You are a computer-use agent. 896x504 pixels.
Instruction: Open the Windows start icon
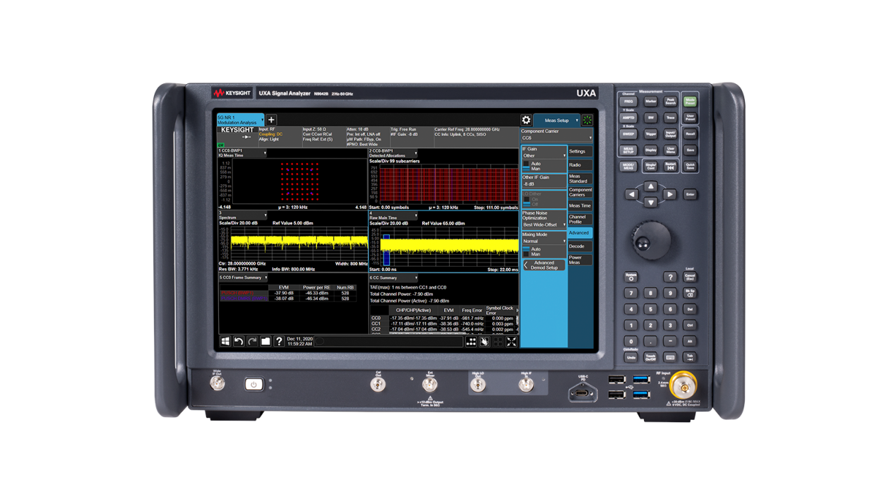(225, 342)
